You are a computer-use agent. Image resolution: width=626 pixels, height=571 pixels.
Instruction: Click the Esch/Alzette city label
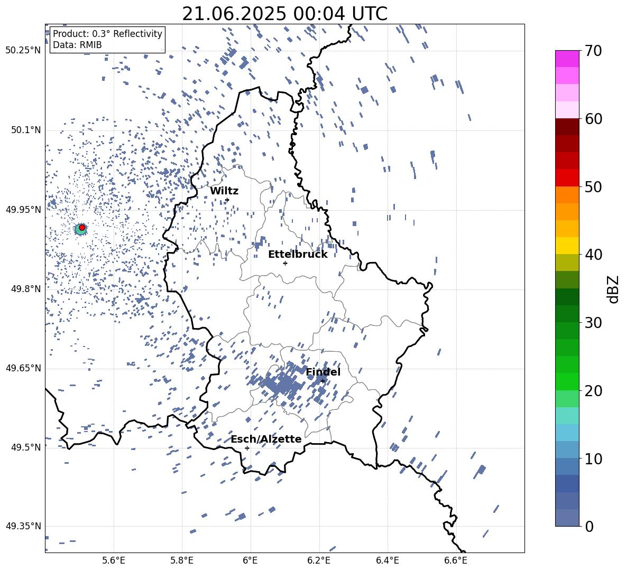266,439
